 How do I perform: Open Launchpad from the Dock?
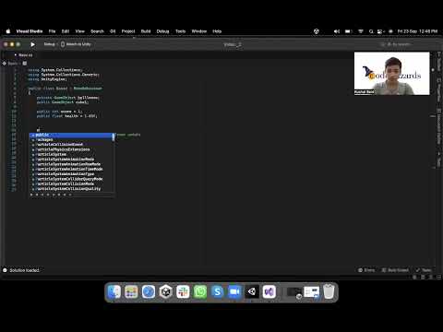coord(131,291)
